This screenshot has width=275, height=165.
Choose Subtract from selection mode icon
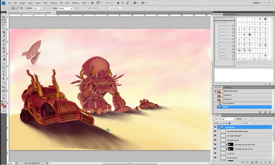click(x=19, y=8)
